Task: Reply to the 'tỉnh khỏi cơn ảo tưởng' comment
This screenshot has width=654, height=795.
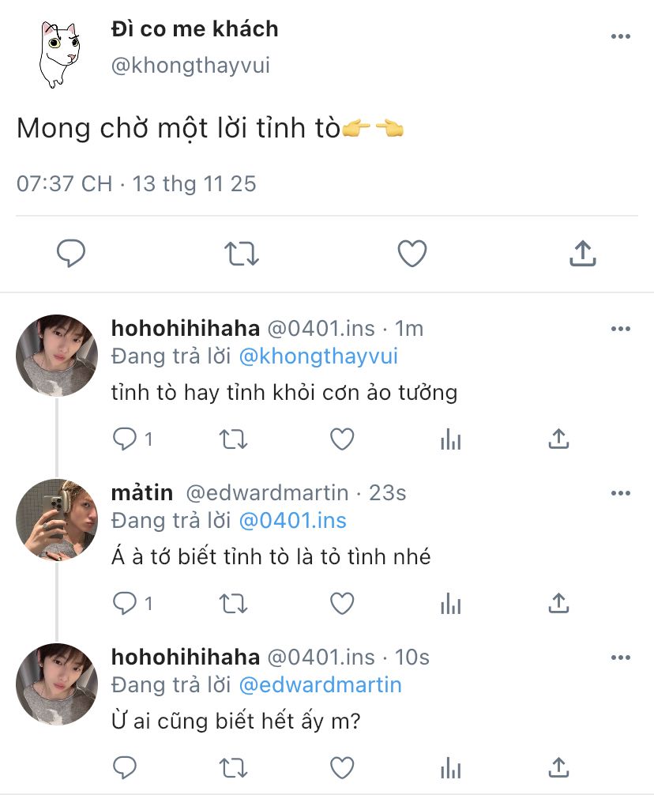Action: (x=126, y=439)
